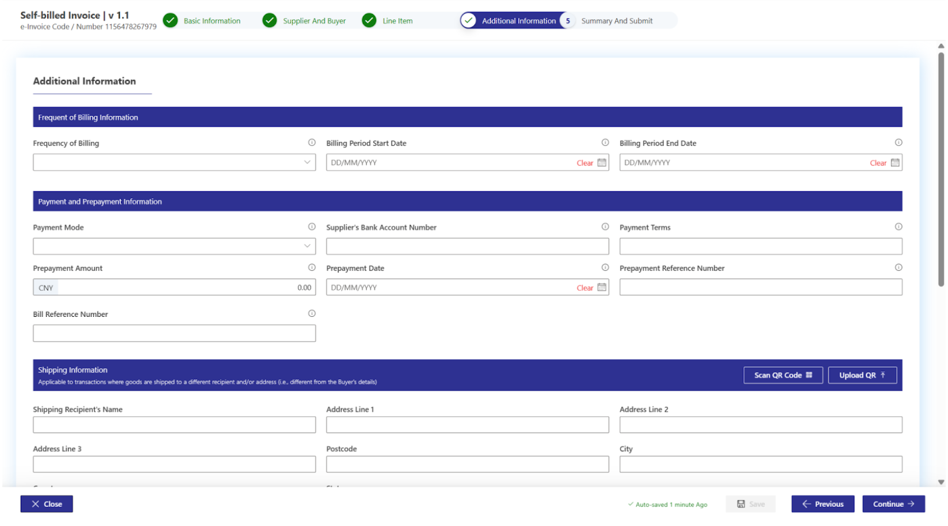The image size is (948, 526).
Task: Open calendar picker for Billing Period Start Date
Action: tap(601, 162)
